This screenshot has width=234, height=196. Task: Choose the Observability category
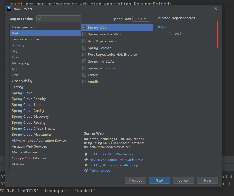[45, 81]
